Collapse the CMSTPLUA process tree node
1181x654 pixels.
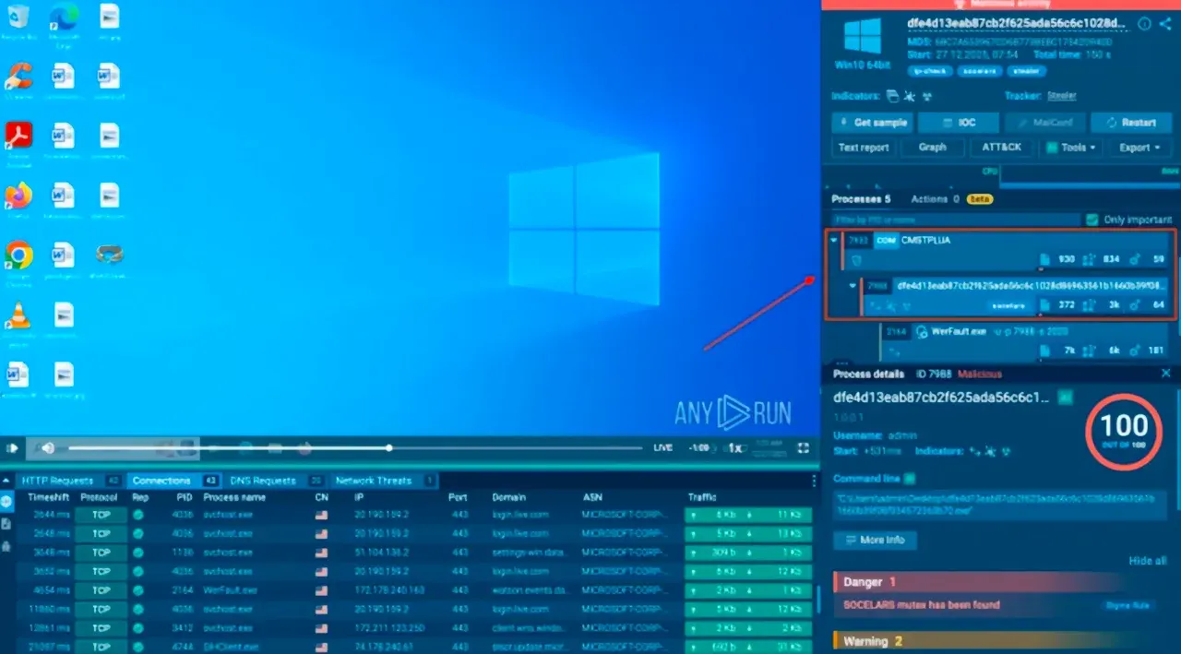[835, 241]
